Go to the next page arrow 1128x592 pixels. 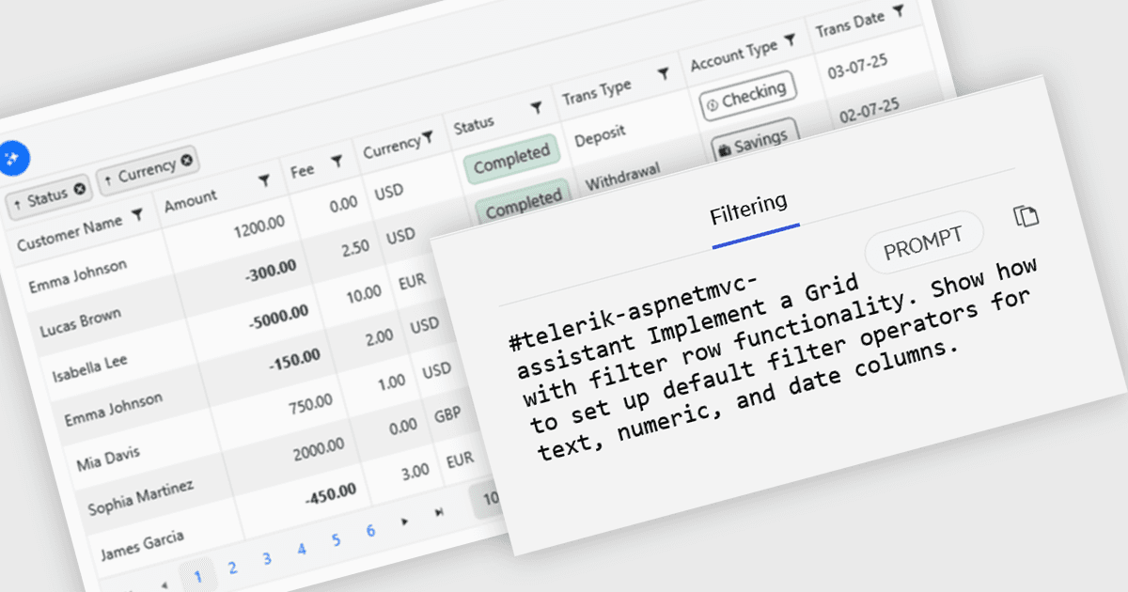[405, 521]
